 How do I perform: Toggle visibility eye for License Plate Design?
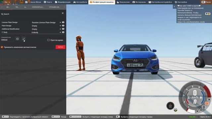pos(63,22)
